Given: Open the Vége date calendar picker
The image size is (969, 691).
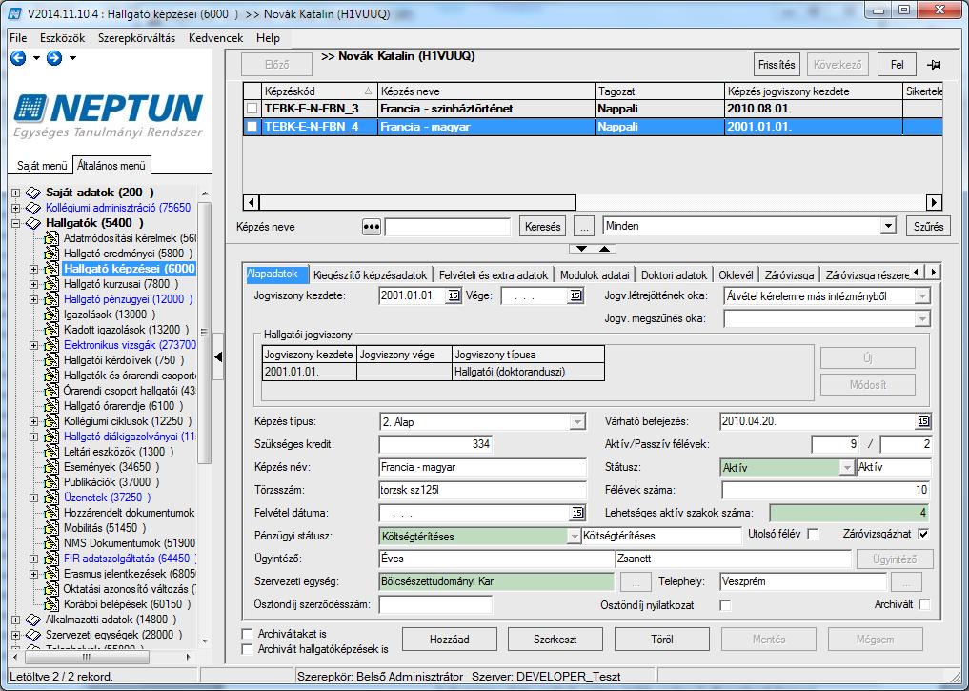Looking at the screenshot, I should tap(575, 295).
